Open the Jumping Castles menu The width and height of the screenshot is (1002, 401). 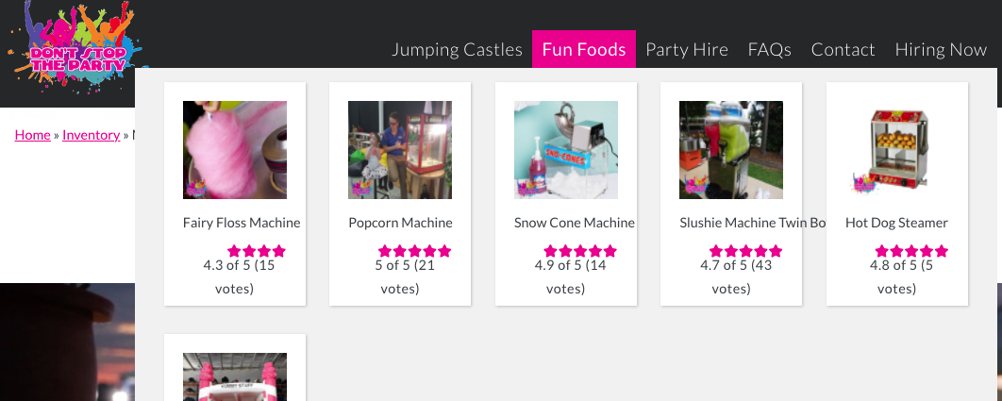(457, 49)
